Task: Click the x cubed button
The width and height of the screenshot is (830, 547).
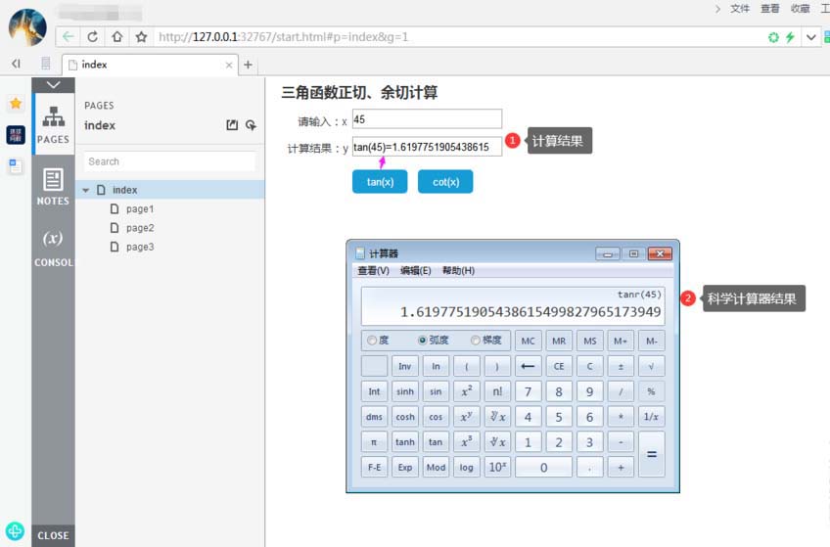Action: pyautogui.click(x=466, y=441)
